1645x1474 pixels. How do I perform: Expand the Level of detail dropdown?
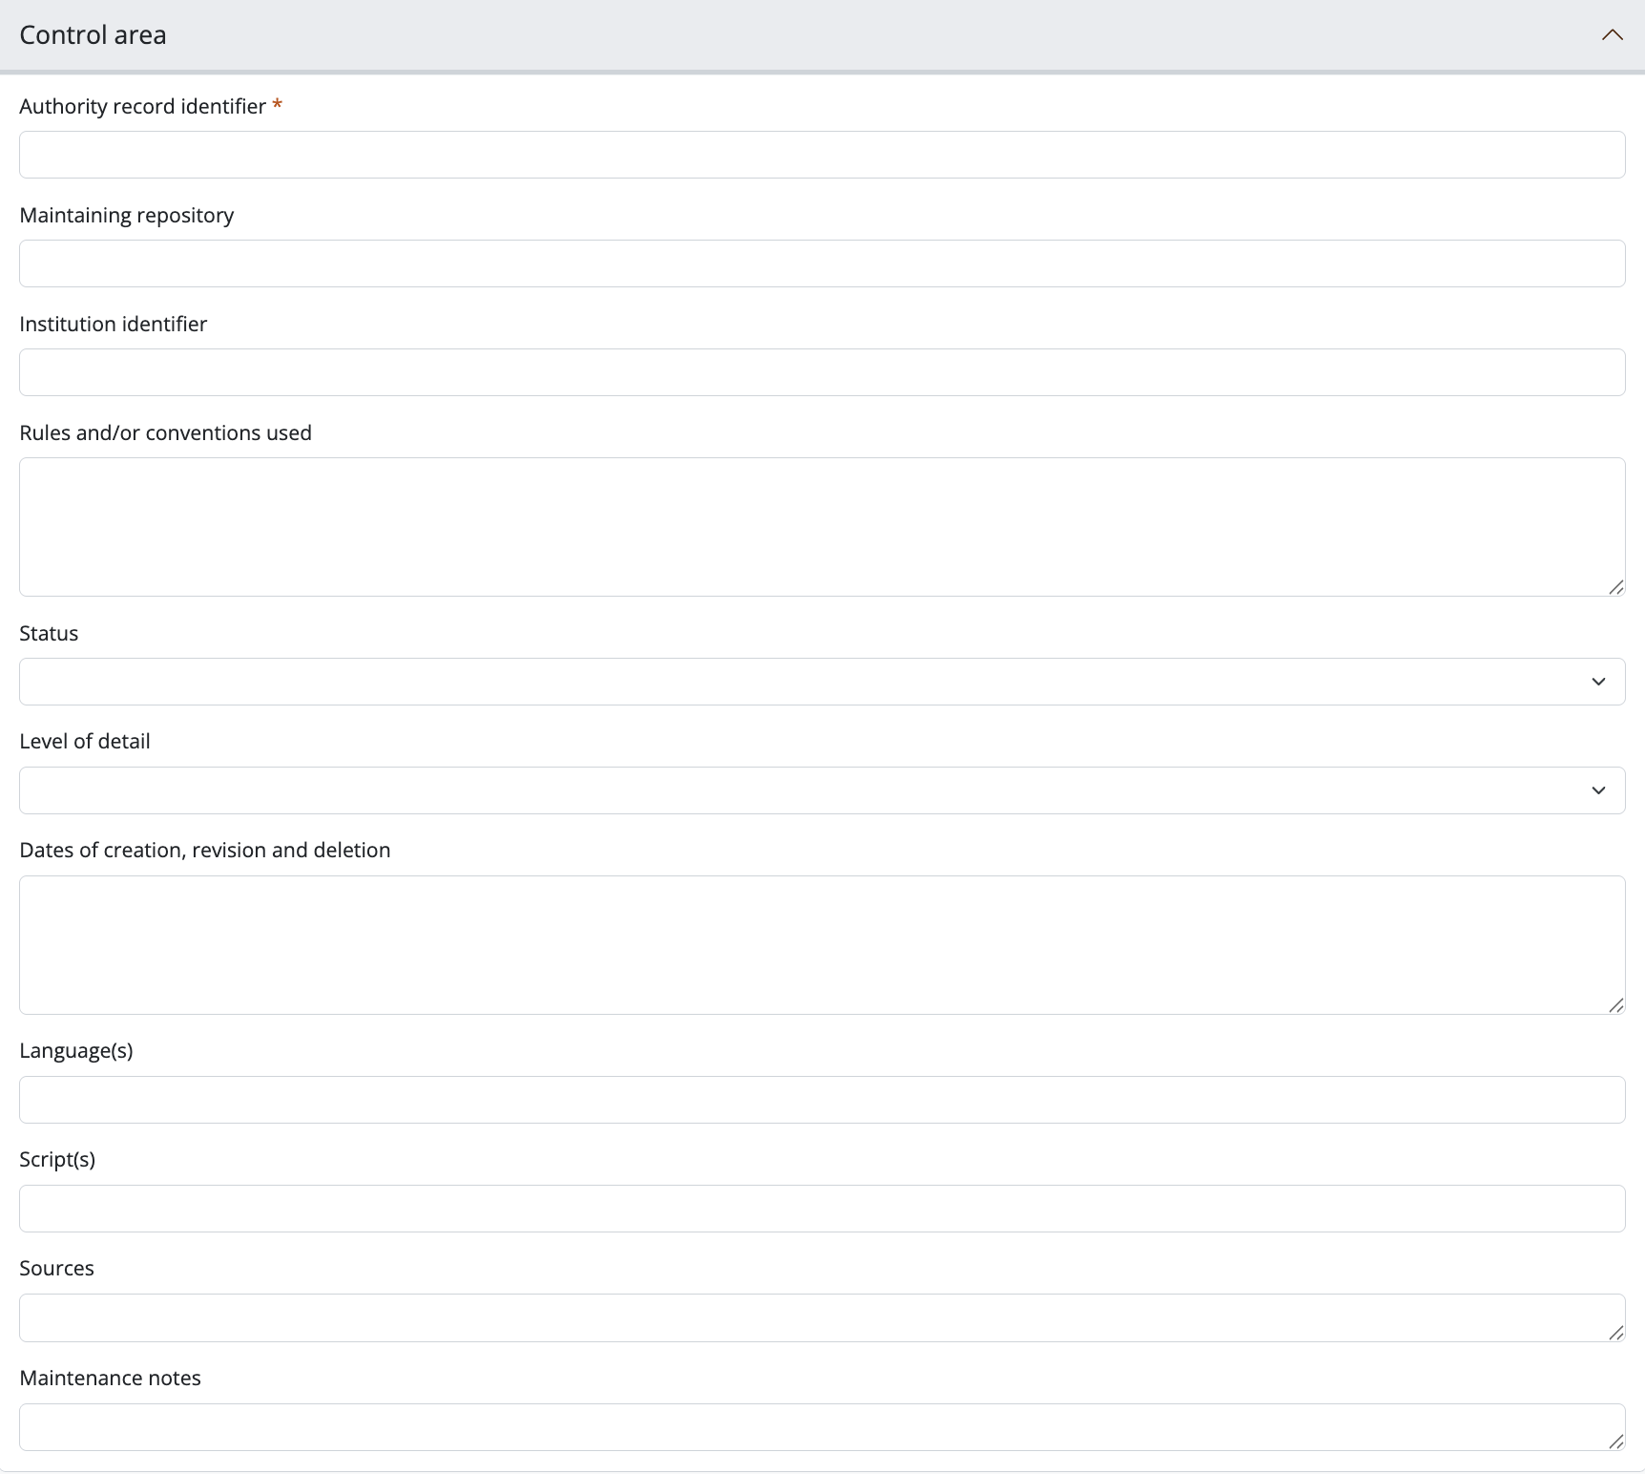pos(822,790)
